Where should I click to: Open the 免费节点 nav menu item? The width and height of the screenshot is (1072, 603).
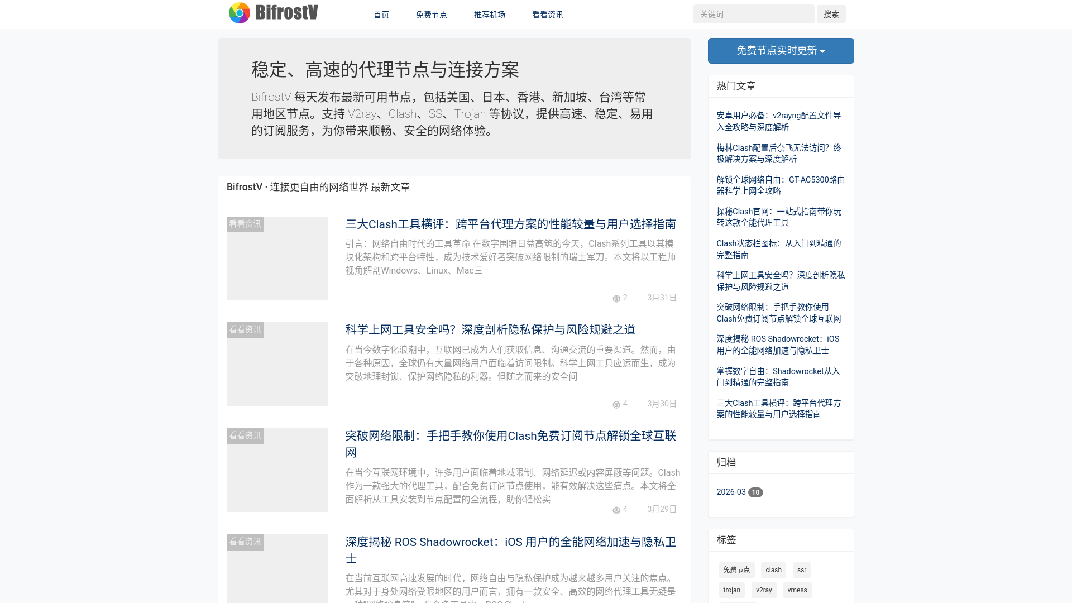point(431,15)
